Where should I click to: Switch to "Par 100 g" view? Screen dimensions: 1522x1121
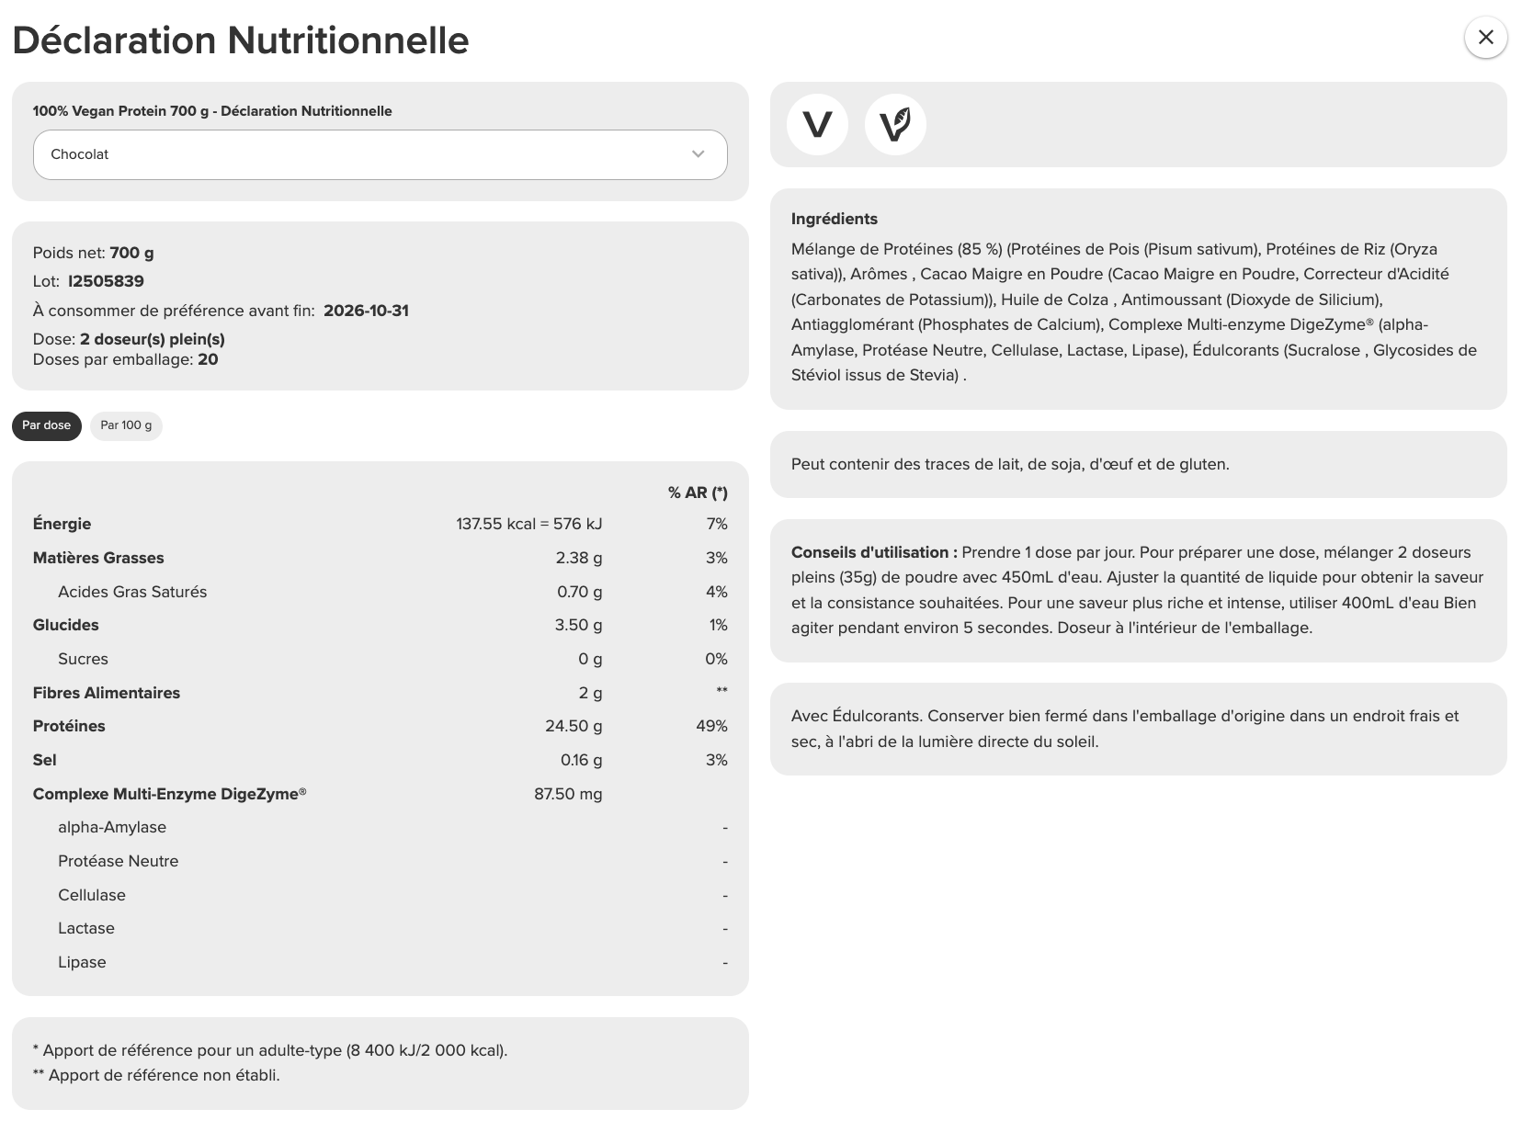[x=126, y=425]
